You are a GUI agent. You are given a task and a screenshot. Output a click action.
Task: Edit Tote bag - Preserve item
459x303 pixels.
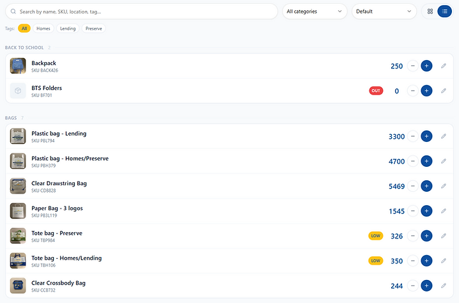tap(444, 235)
